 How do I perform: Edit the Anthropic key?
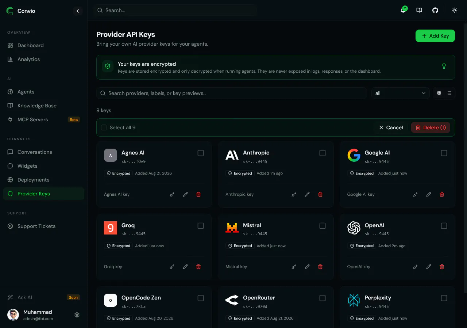coord(307,194)
